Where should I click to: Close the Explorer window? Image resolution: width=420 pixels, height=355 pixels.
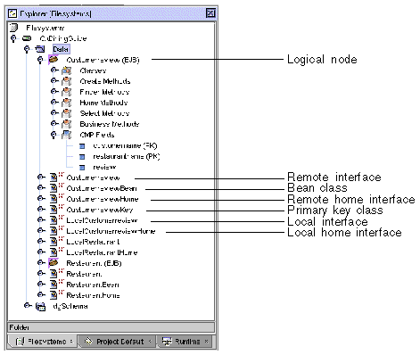[x=210, y=13]
